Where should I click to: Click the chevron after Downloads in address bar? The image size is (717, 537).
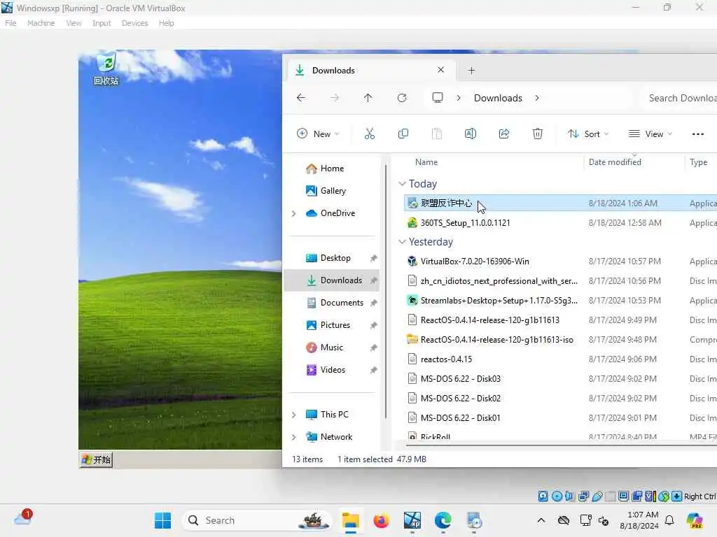tap(537, 98)
